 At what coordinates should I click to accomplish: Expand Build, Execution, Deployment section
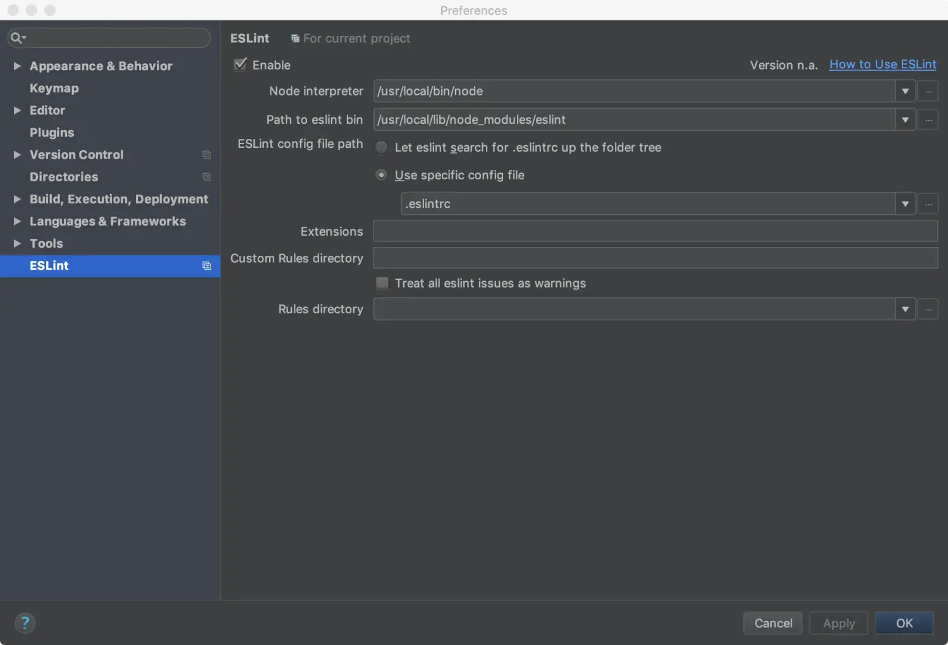click(x=17, y=199)
